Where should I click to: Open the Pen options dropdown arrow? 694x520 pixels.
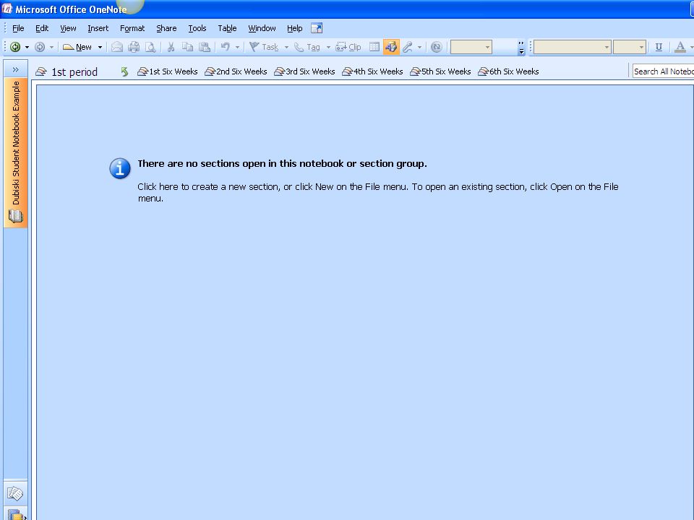coord(419,47)
